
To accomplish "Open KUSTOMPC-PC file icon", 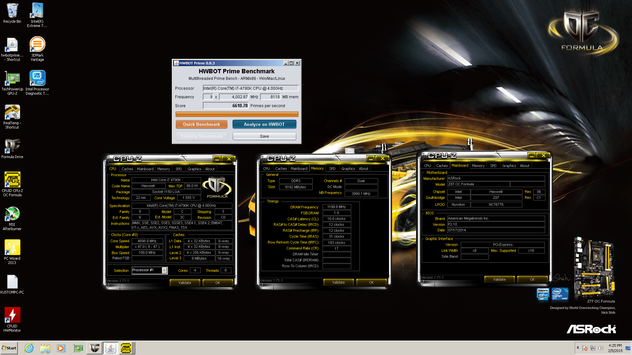I will (12, 285).
